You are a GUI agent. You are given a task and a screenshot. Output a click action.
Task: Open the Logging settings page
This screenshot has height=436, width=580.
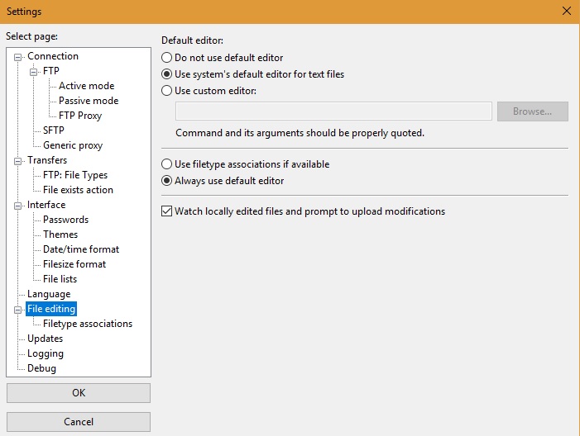[46, 353]
